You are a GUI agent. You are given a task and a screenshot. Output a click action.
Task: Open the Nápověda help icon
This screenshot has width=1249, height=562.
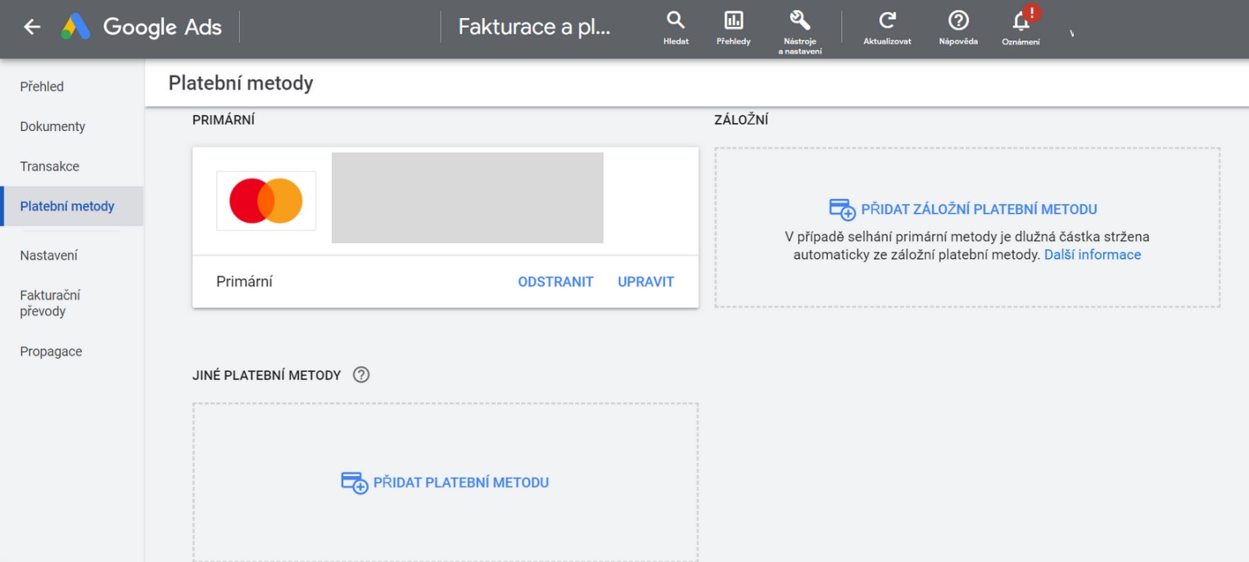click(x=958, y=21)
